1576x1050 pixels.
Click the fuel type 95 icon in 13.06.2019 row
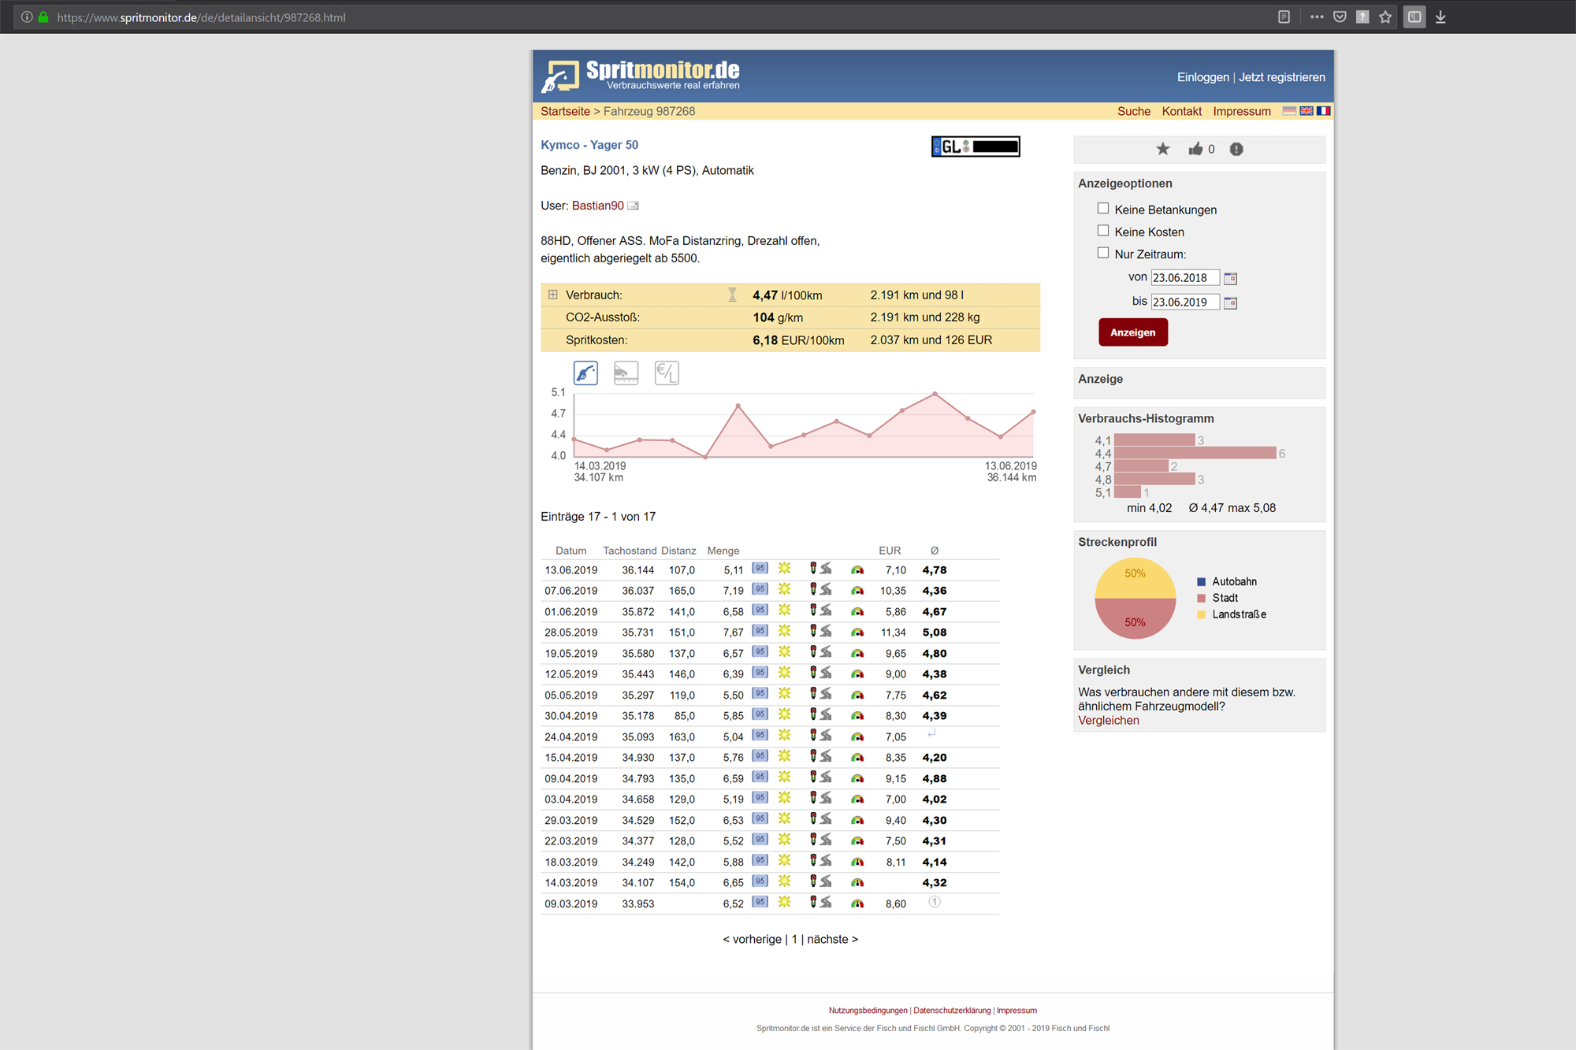click(760, 568)
